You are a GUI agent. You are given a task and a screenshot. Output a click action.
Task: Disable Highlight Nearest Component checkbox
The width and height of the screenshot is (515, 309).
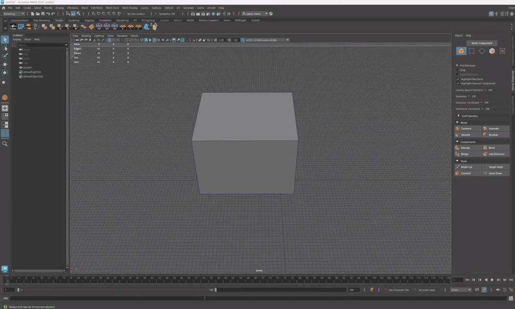[x=457, y=83]
